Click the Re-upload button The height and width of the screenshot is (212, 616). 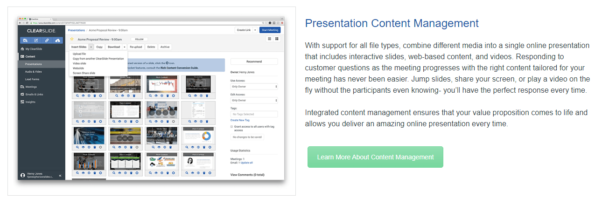tap(136, 47)
